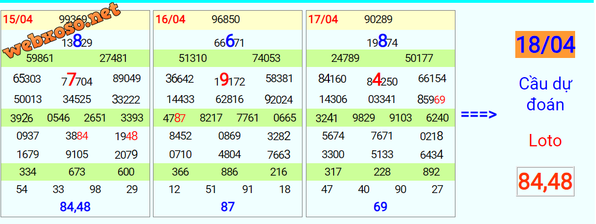
Task: Select 77704 with the red 7
Action: coord(77,79)
